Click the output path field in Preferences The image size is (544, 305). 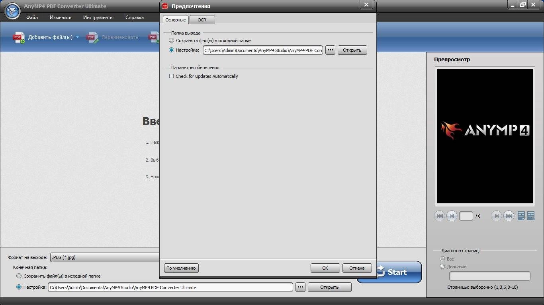tap(263, 50)
